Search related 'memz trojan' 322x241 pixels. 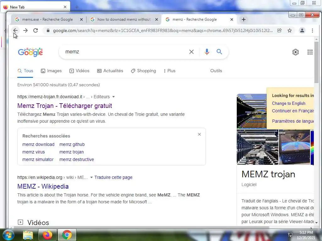coord(71,152)
